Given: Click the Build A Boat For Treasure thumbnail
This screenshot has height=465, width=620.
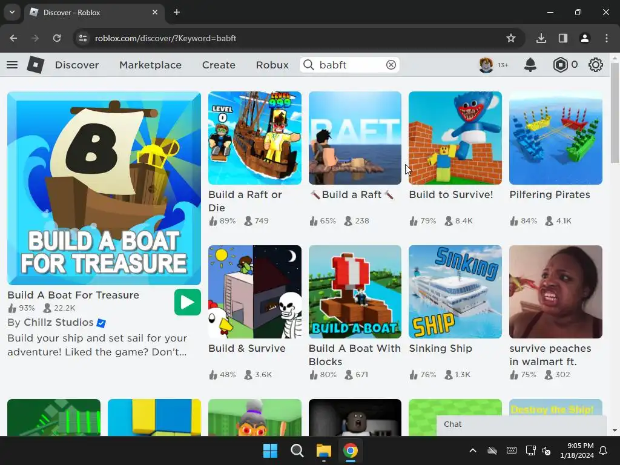Looking at the screenshot, I should [x=104, y=188].
